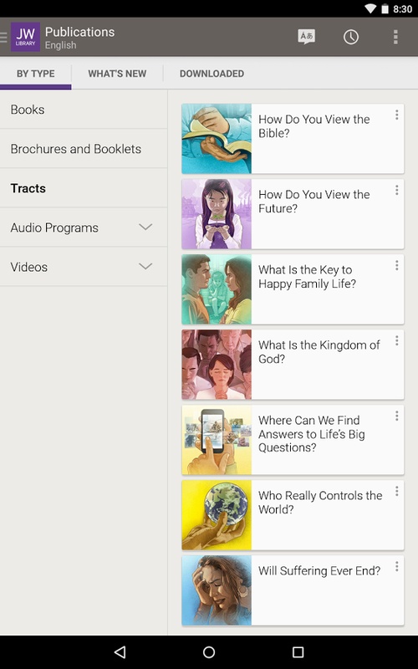Switch to the Downloaded tab

[x=212, y=74]
